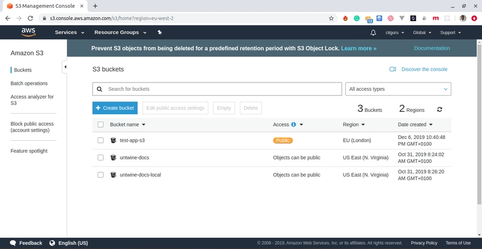This screenshot has width=482, height=249.
Task: Open the Documentation link
Action: (432, 48)
